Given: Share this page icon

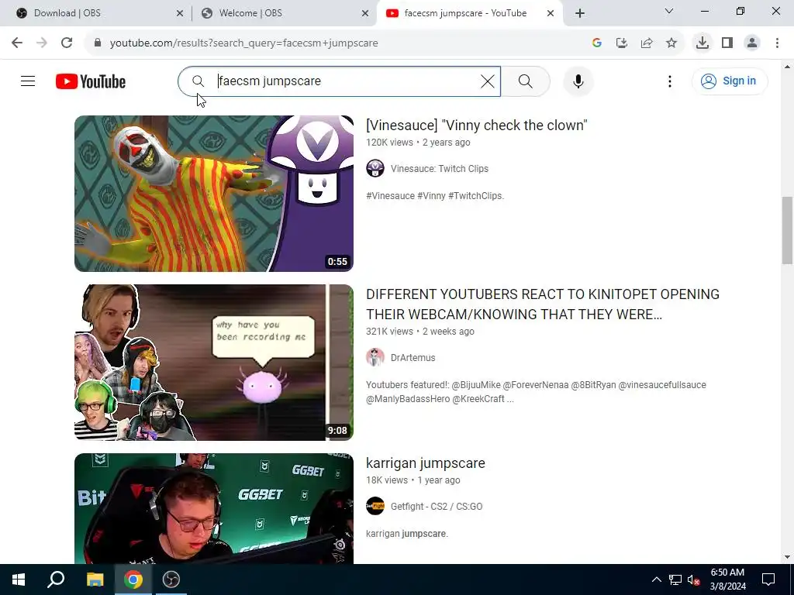Looking at the screenshot, I should tap(647, 43).
